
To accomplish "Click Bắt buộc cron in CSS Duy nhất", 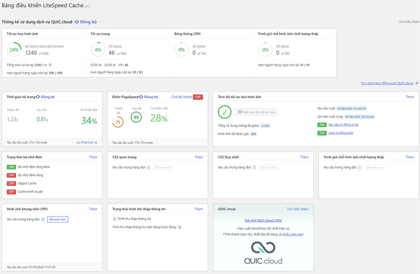I will 269,167.
